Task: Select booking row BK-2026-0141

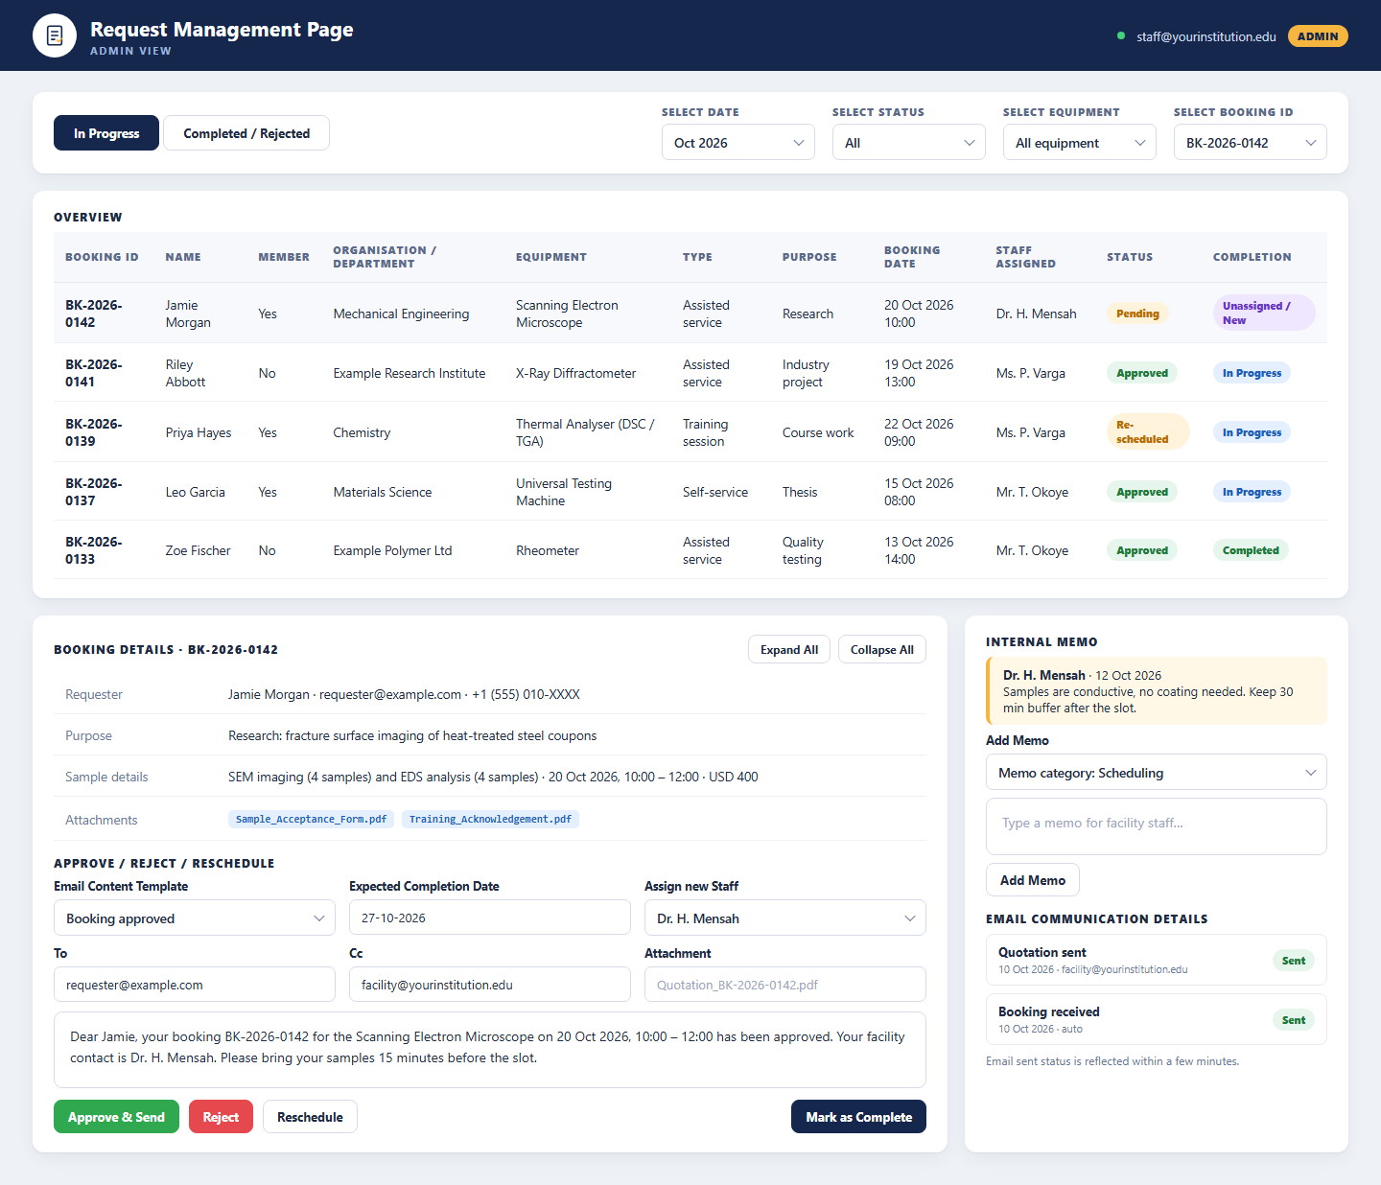Action: pyautogui.click(x=690, y=373)
